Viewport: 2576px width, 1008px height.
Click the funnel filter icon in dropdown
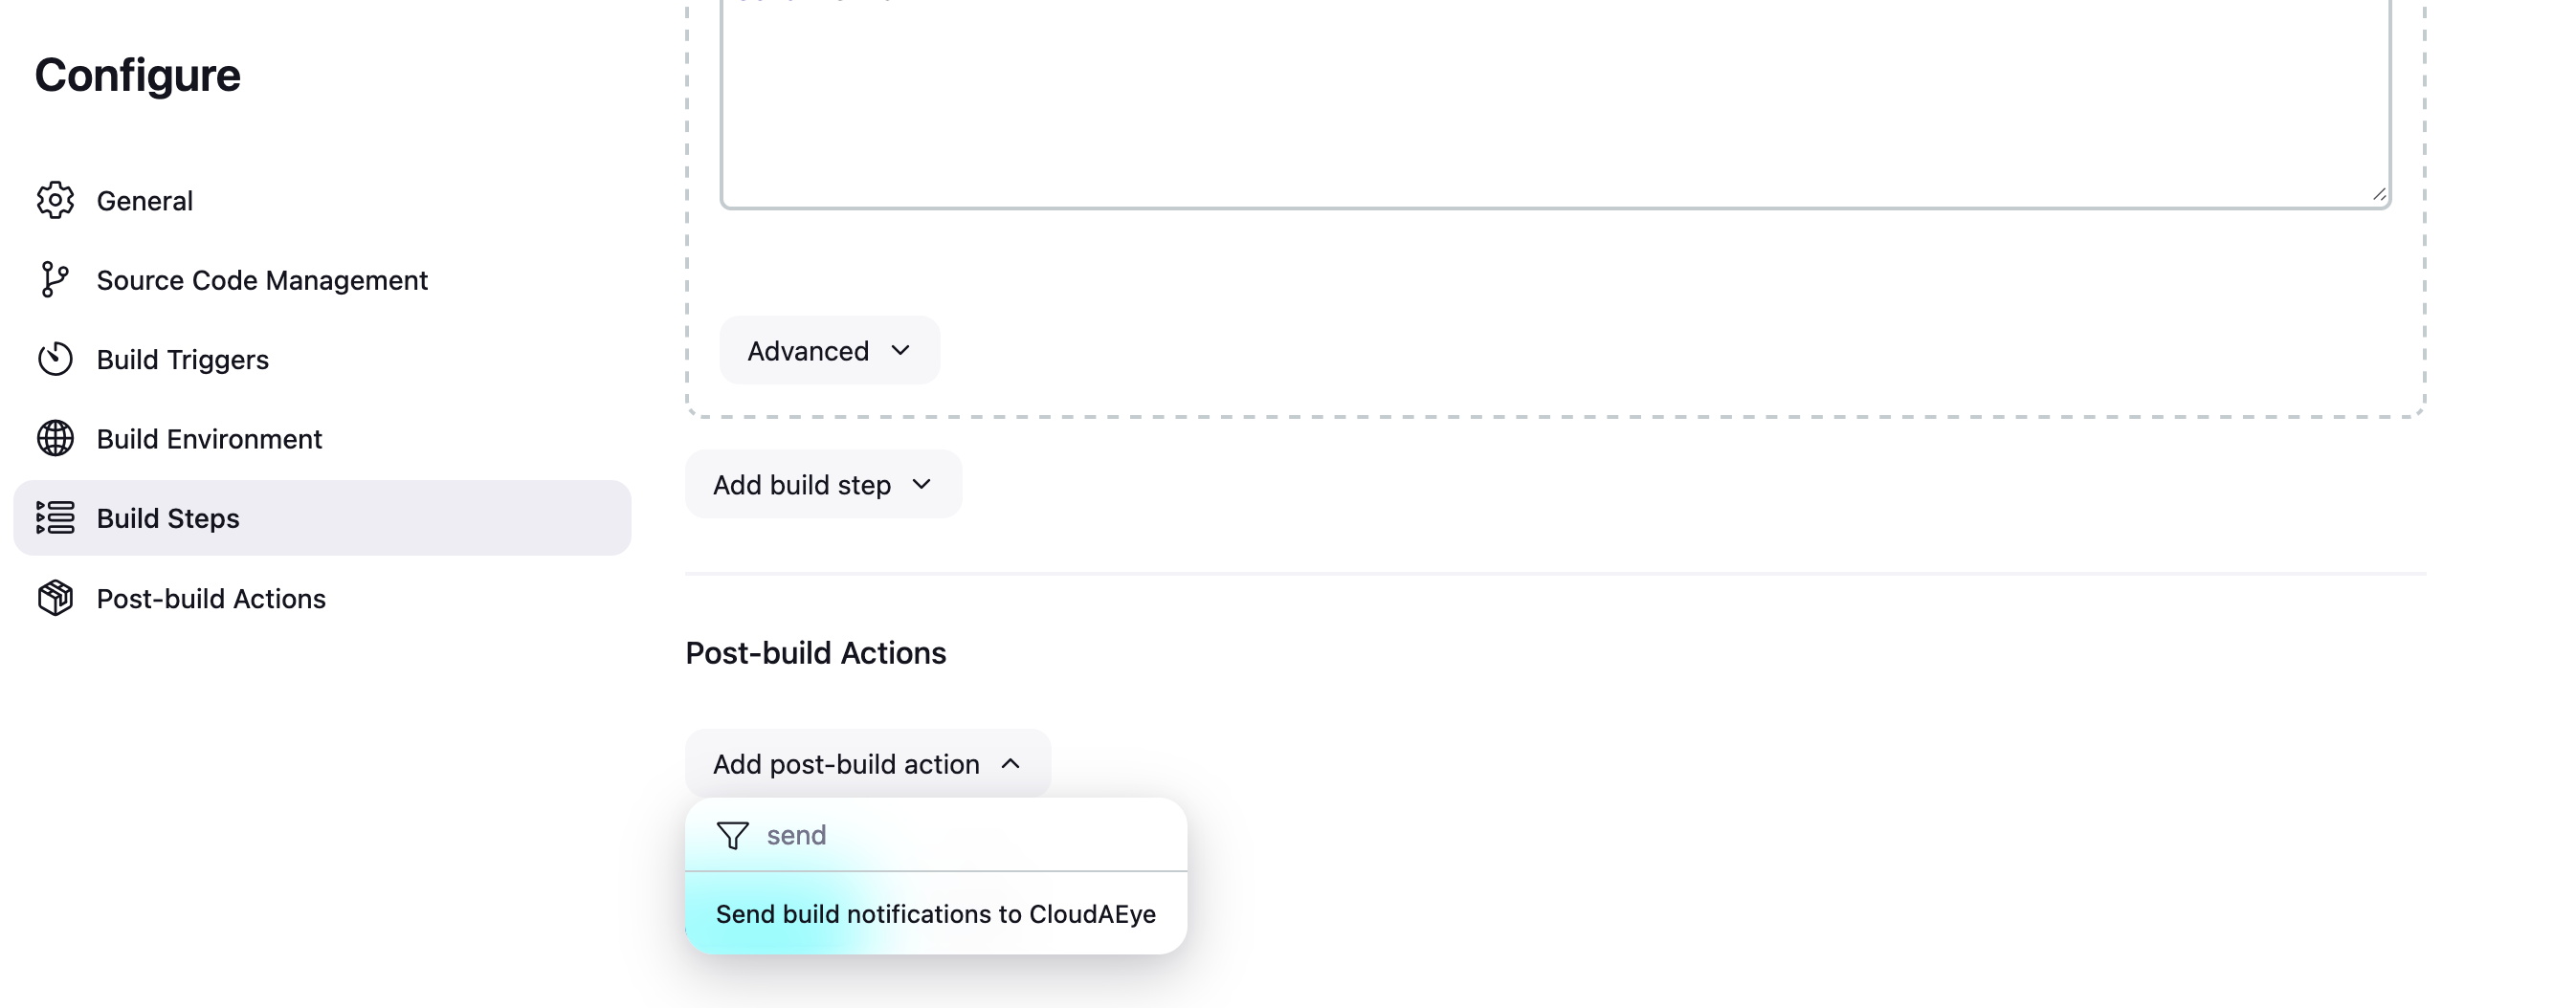point(733,835)
